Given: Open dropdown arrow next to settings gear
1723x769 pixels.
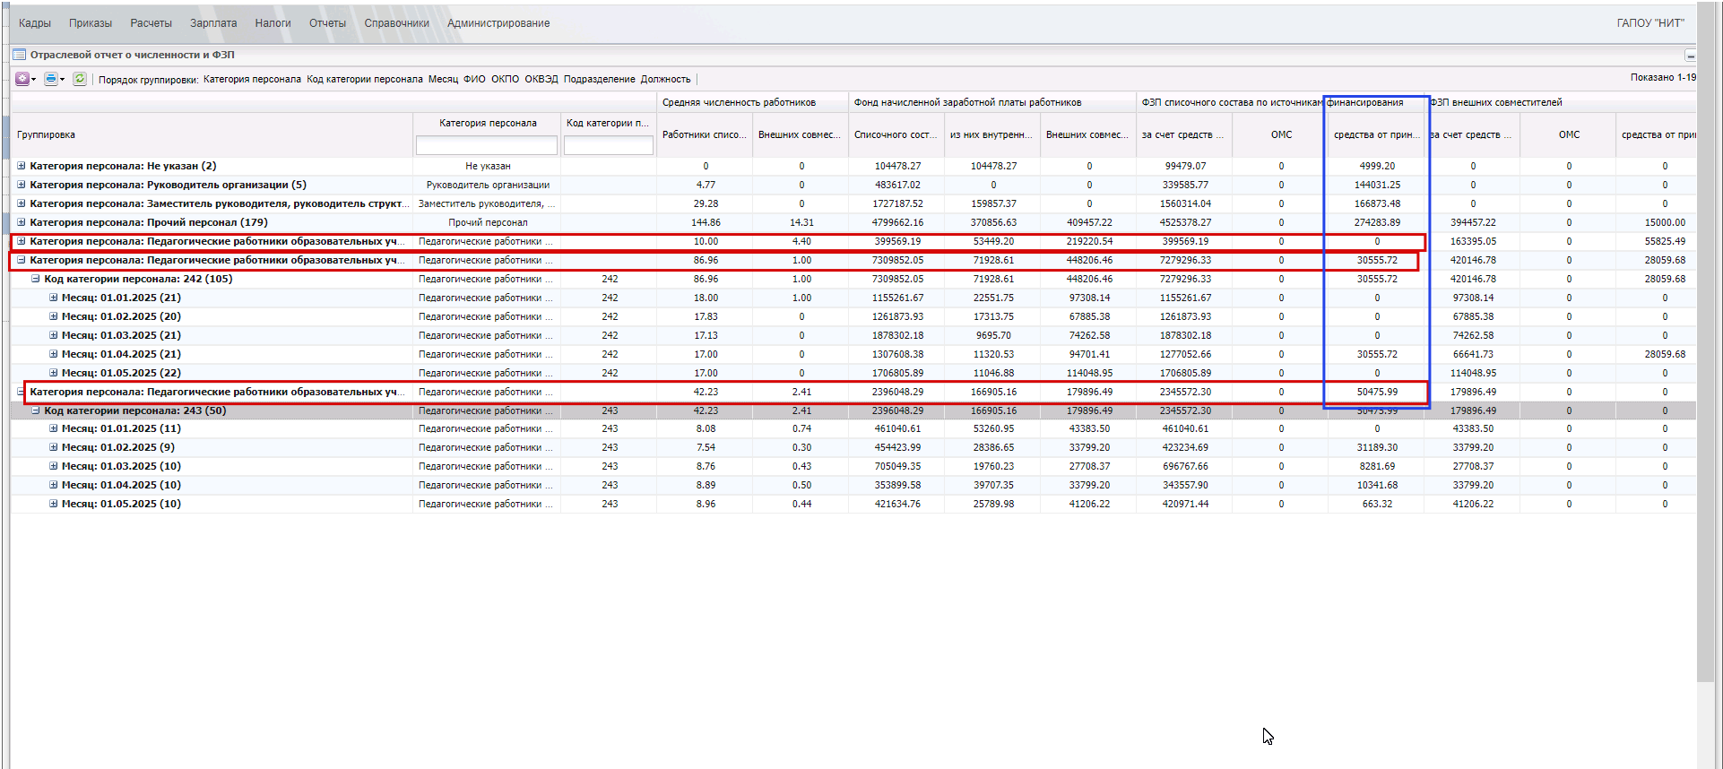Looking at the screenshot, I should click(34, 80).
